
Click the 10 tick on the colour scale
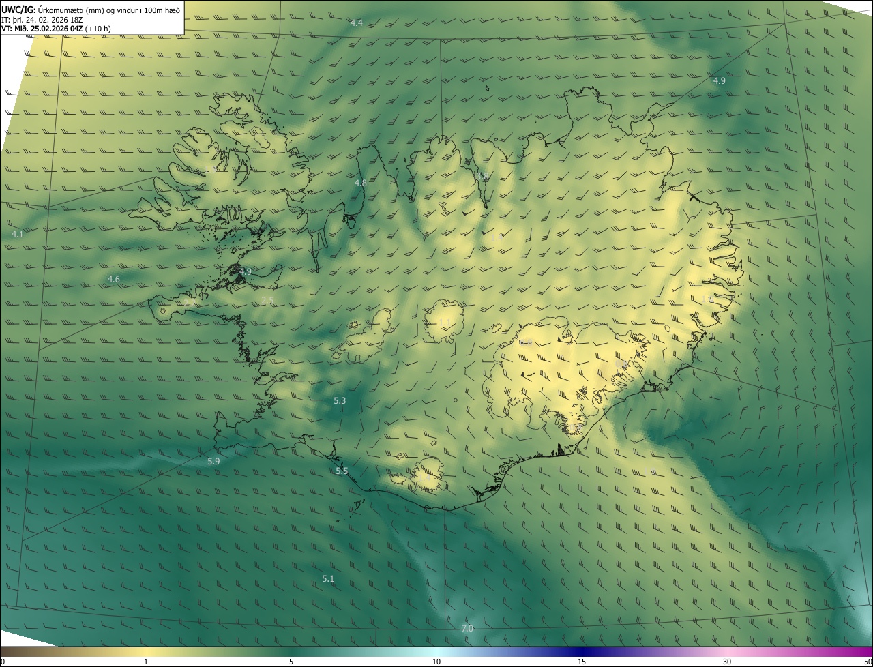click(436, 662)
